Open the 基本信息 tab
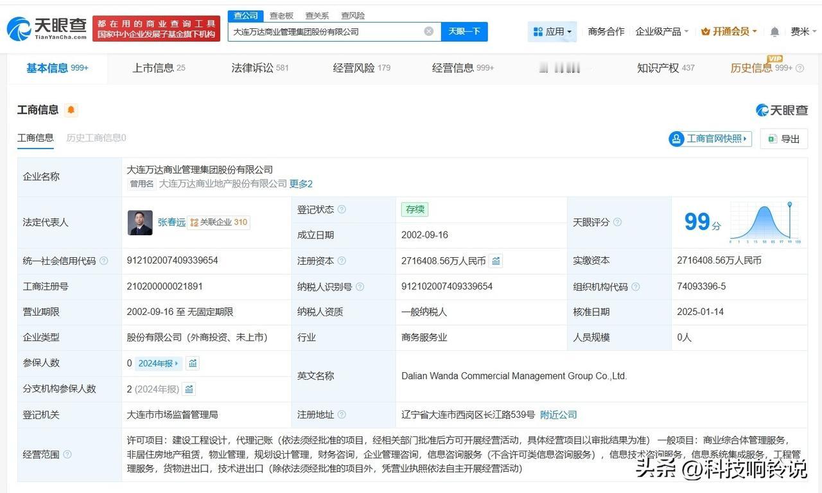 [57, 68]
